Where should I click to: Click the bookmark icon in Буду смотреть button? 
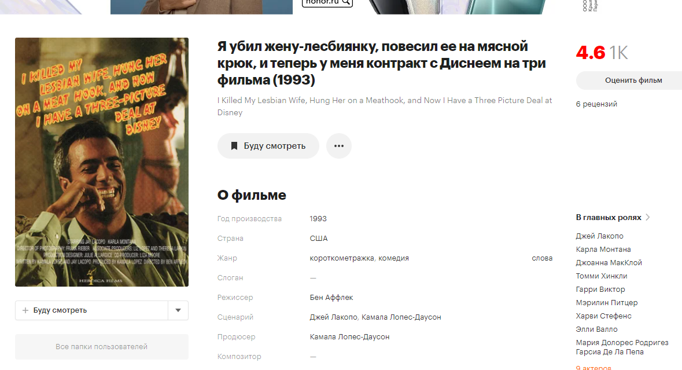[x=234, y=146]
